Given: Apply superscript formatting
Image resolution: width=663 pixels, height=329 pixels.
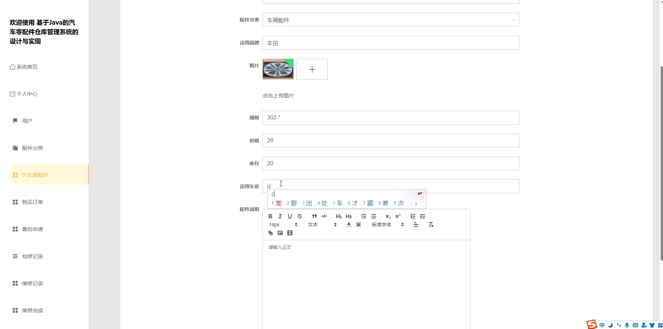Looking at the screenshot, I should (x=398, y=216).
